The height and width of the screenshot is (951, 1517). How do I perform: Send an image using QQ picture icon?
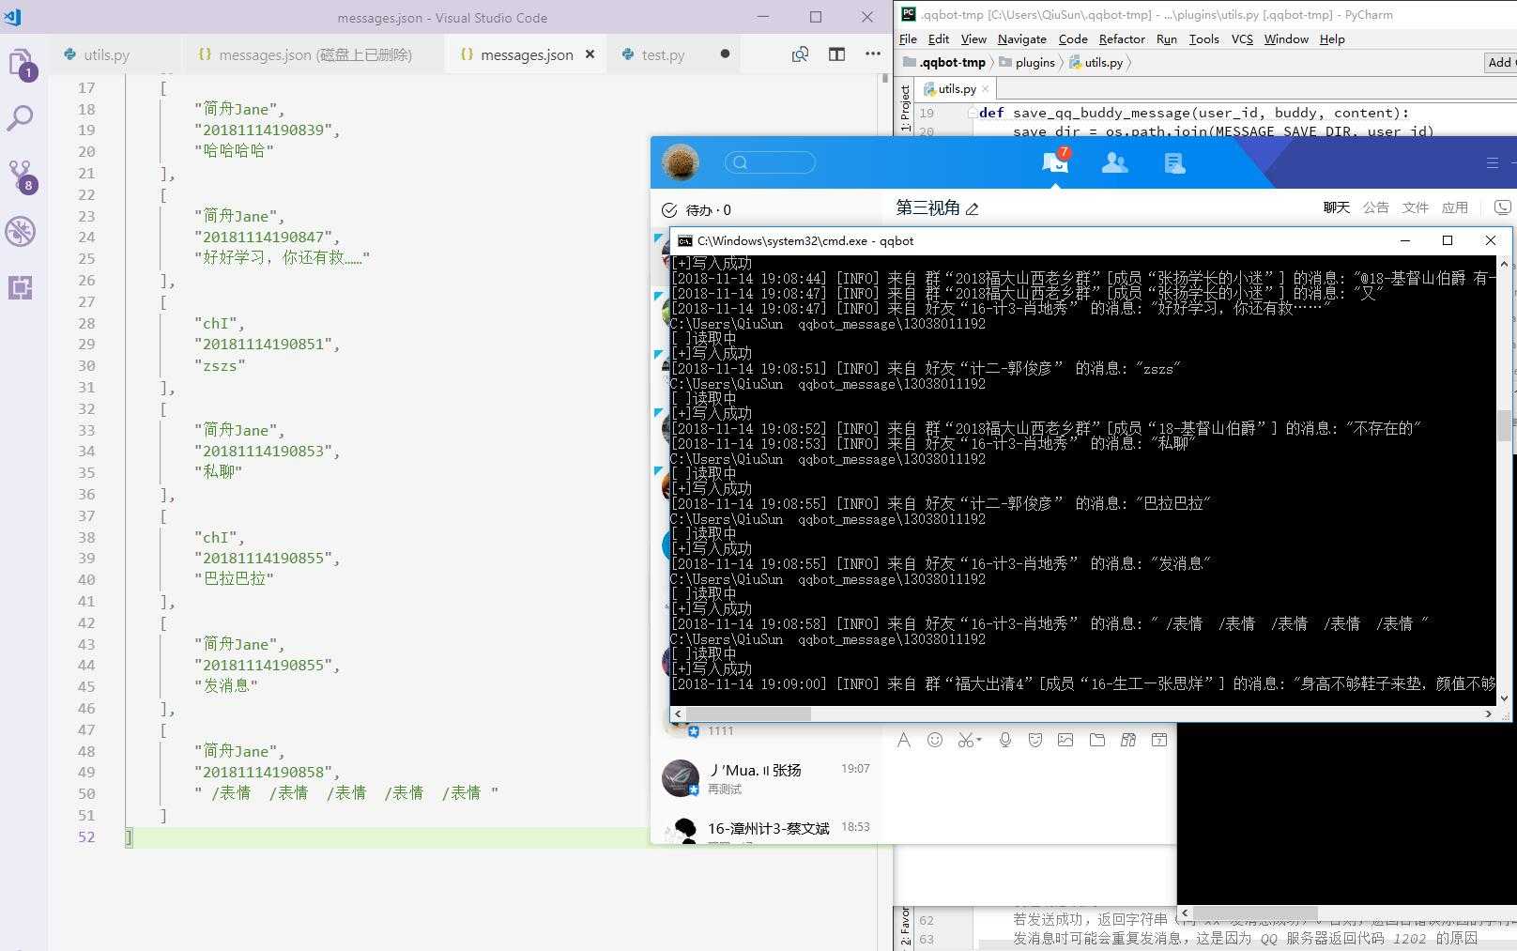[1065, 740]
